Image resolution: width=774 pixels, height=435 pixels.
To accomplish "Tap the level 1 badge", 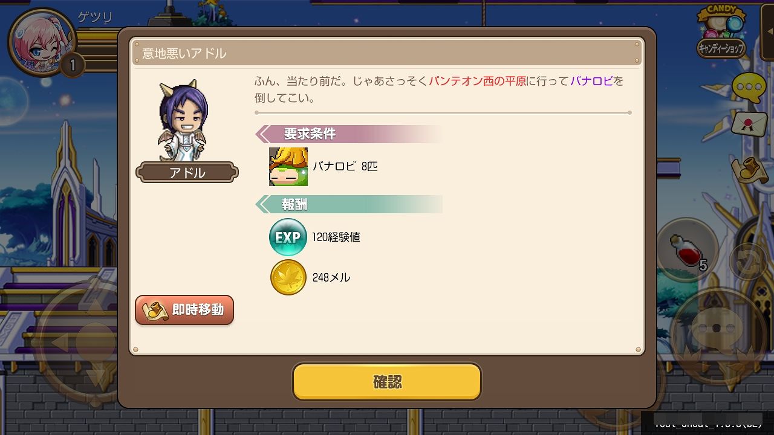I will 72,64.
